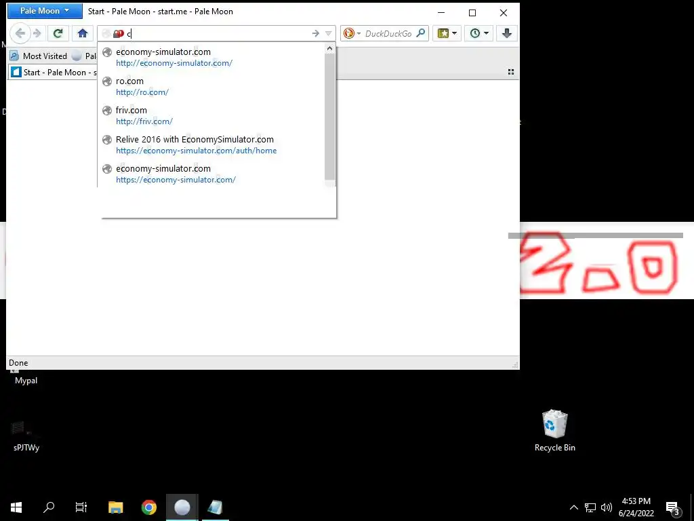This screenshot has height=521, width=694.
Task: Click the DuckDuckGo search input field
Action: click(388, 34)
